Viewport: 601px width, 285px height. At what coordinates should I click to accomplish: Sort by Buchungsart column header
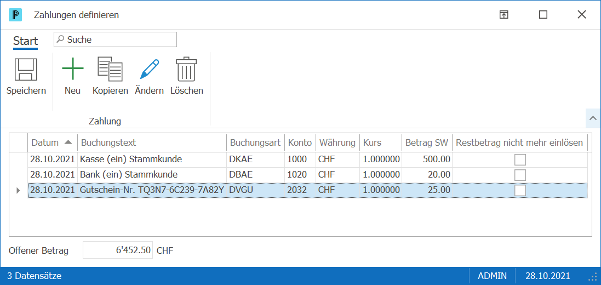coord(255,142)
